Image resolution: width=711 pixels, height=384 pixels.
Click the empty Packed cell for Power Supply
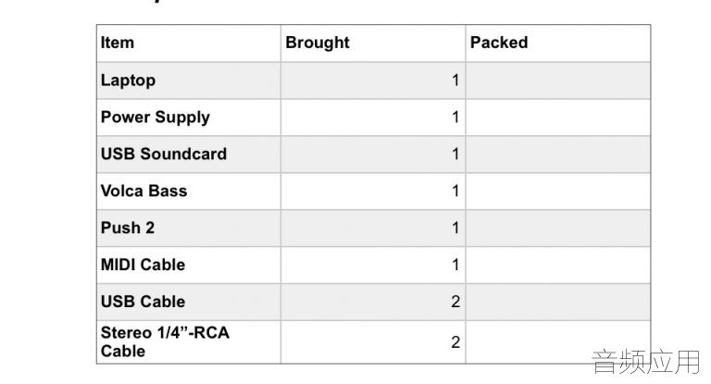[x=558, y=118]
